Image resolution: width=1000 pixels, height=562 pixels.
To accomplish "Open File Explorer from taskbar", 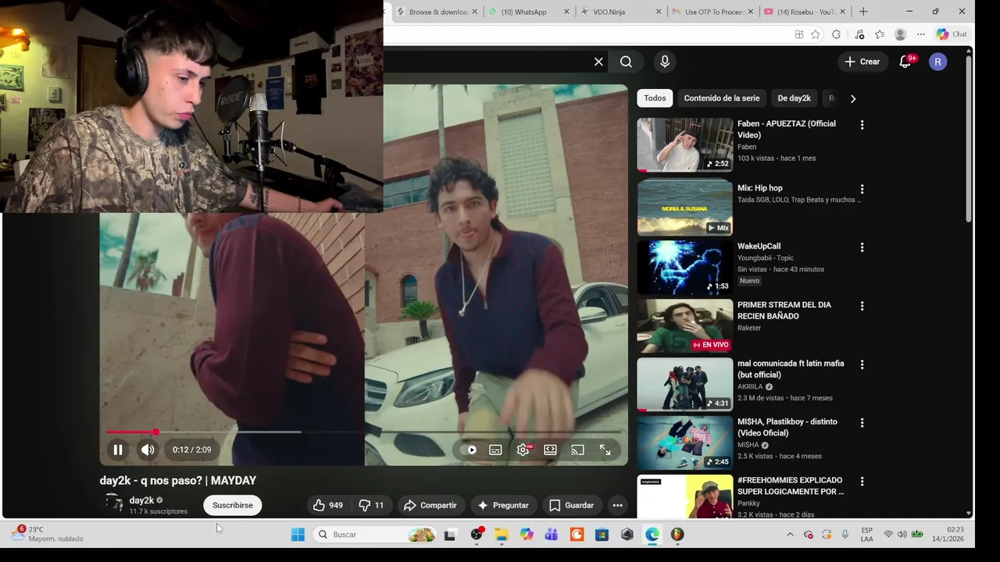I will (x=502, y=535).
